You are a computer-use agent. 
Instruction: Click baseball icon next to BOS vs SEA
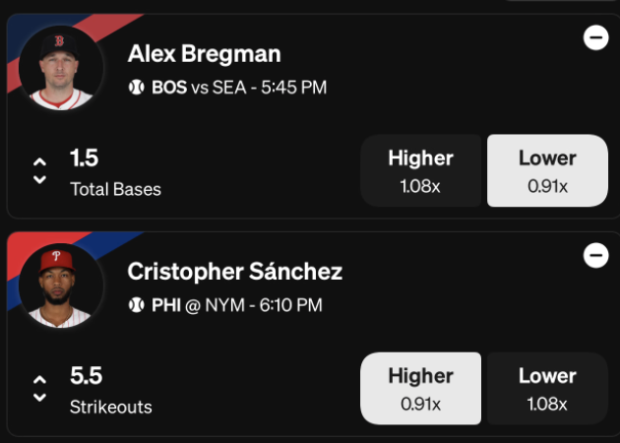(137, 87)
